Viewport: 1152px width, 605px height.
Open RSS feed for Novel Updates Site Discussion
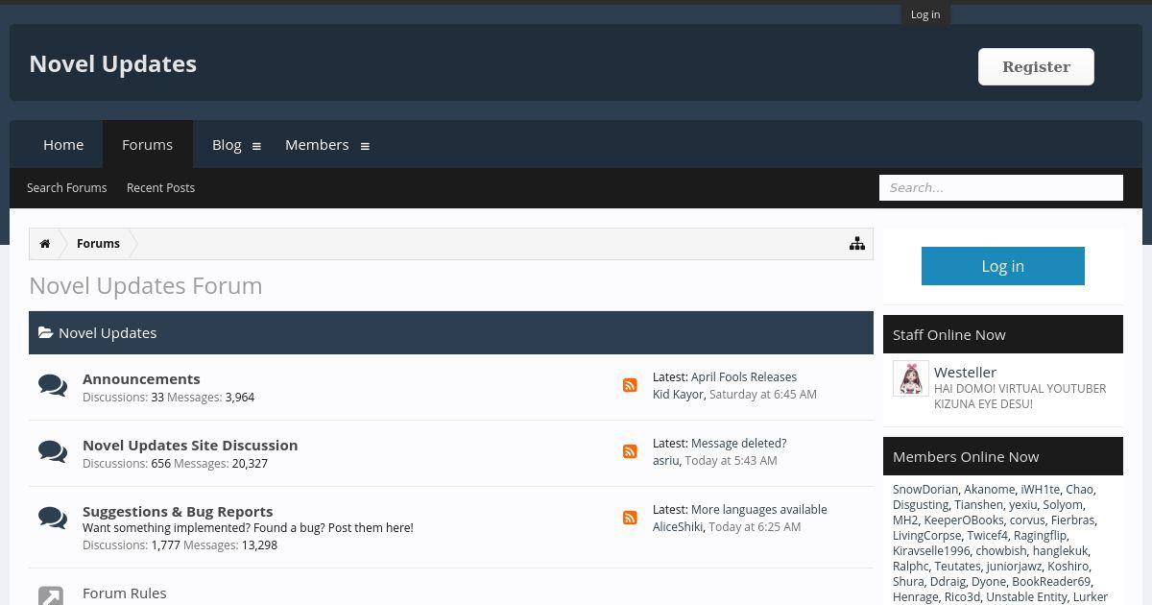pos(630,451)
